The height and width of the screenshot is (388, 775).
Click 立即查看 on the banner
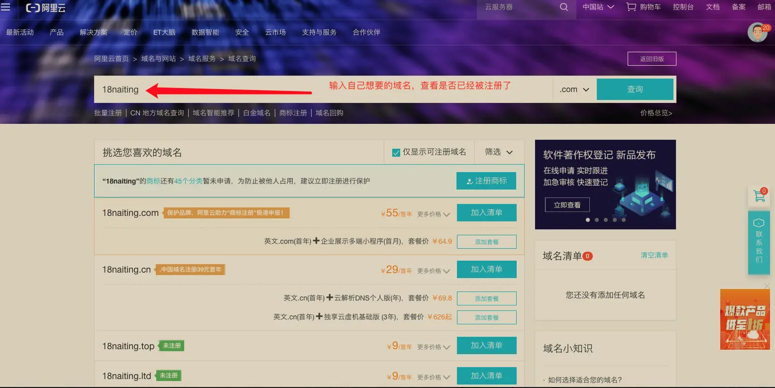[x=567, y=205]
